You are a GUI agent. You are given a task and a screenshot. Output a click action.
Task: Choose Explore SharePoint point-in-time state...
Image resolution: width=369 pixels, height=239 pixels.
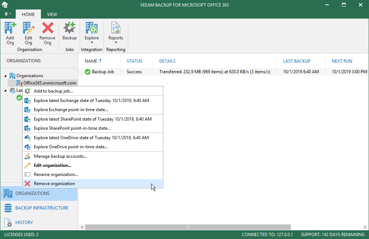[93, 128]
